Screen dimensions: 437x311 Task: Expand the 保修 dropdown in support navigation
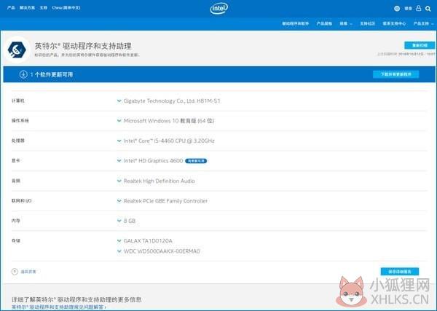point(345,24)
